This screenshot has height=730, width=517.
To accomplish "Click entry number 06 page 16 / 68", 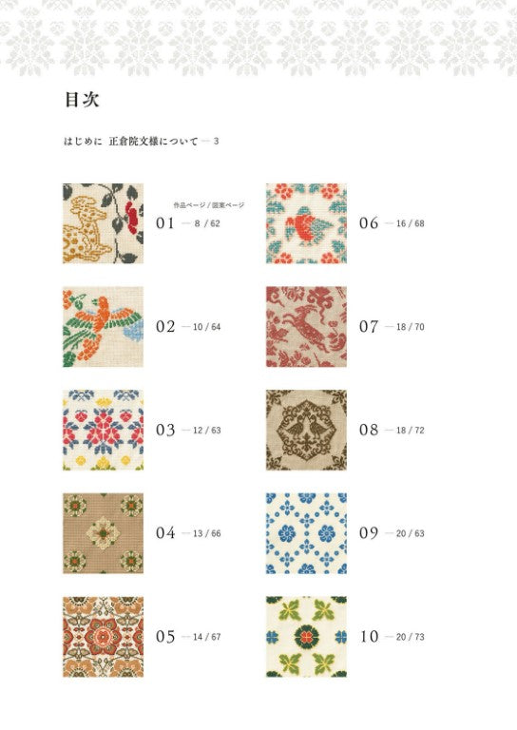I will [392, 223].
